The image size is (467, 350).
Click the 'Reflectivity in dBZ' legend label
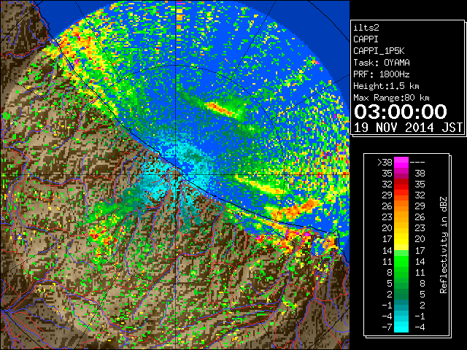(444, 245)
